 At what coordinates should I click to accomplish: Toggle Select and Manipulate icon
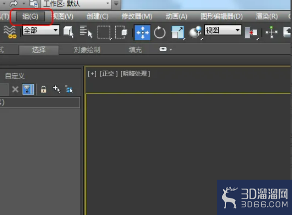click(x=272, y=32)
